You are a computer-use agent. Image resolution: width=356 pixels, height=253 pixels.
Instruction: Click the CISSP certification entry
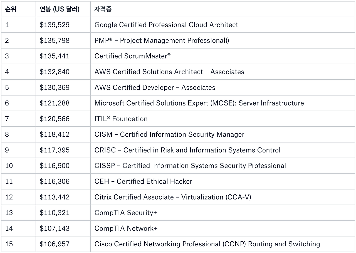pos(190,166)
